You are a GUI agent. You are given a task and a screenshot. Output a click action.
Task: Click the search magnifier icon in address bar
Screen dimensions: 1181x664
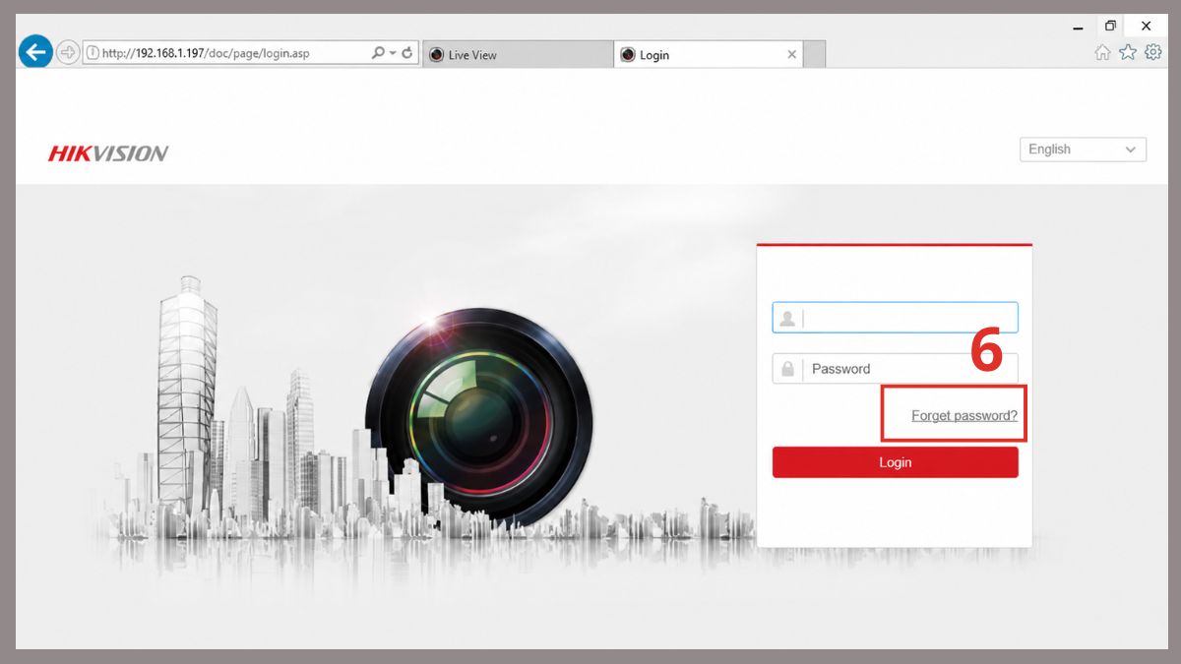pos(378,53)
